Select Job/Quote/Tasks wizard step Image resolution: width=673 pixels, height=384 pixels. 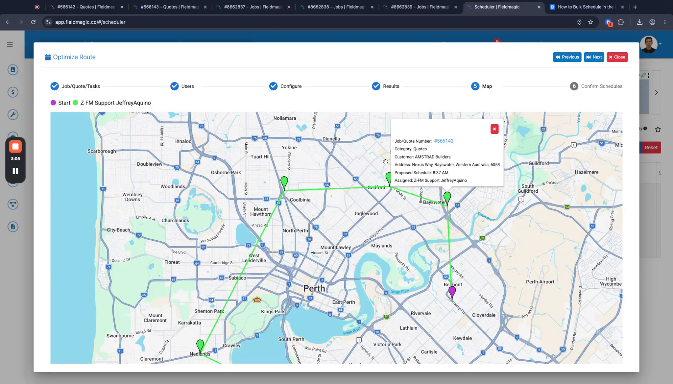pyautogui.click(x=75, y=86)
